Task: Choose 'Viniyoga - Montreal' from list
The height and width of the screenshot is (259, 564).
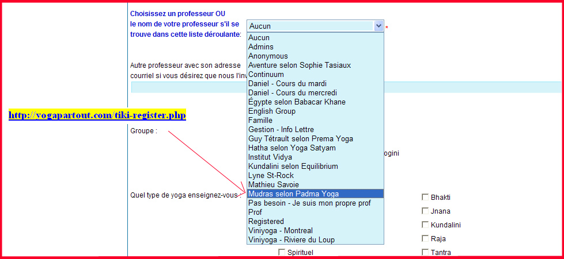Action: [281, 231]
